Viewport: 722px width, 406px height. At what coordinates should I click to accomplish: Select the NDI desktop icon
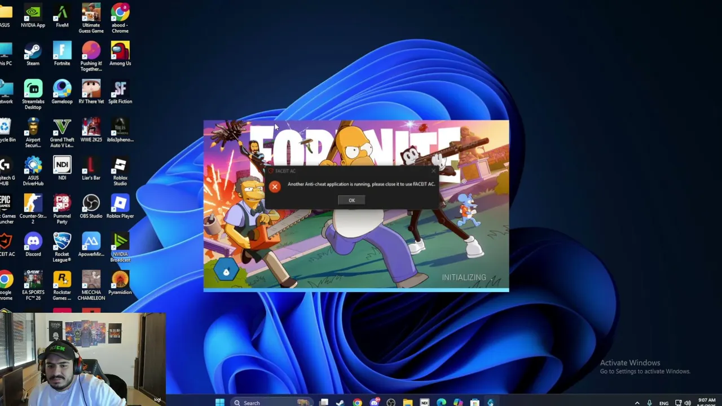(x=62, y=168)
